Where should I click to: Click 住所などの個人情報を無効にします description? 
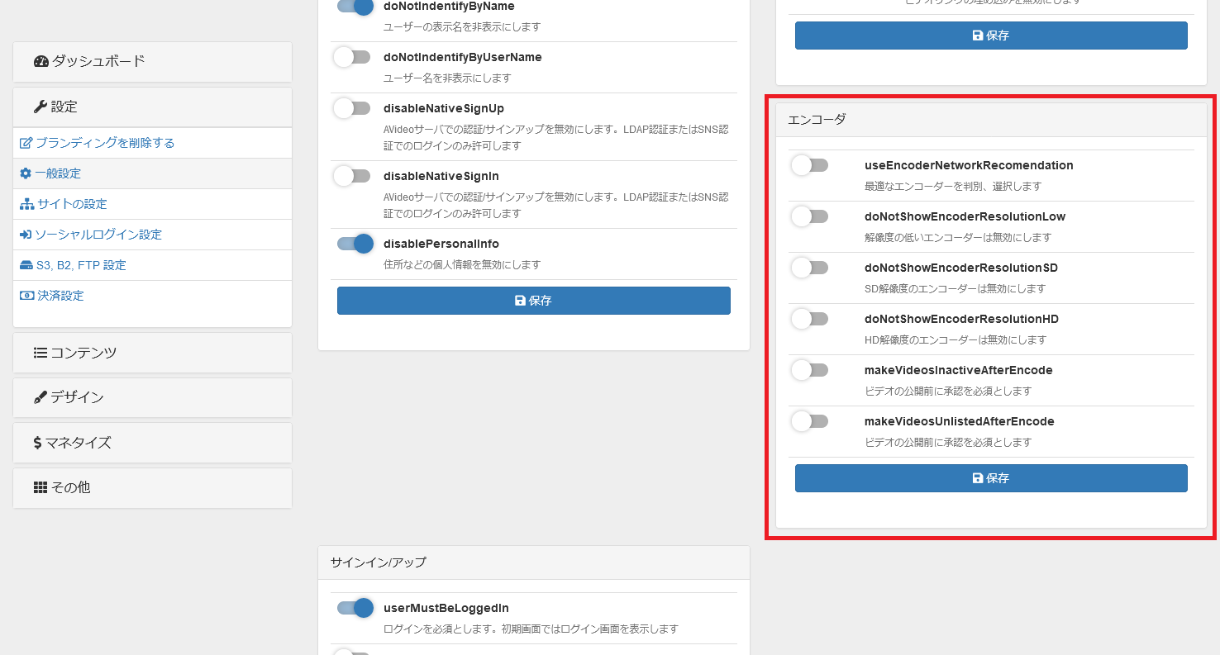tap(462, 265)
